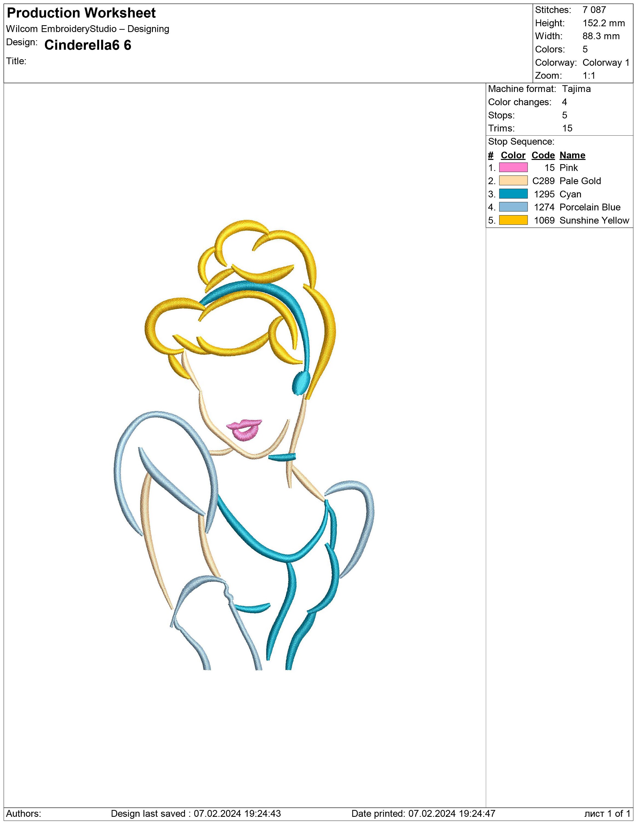Click the "Design:" label
637x822 pixels.
[x=22, y=42]
